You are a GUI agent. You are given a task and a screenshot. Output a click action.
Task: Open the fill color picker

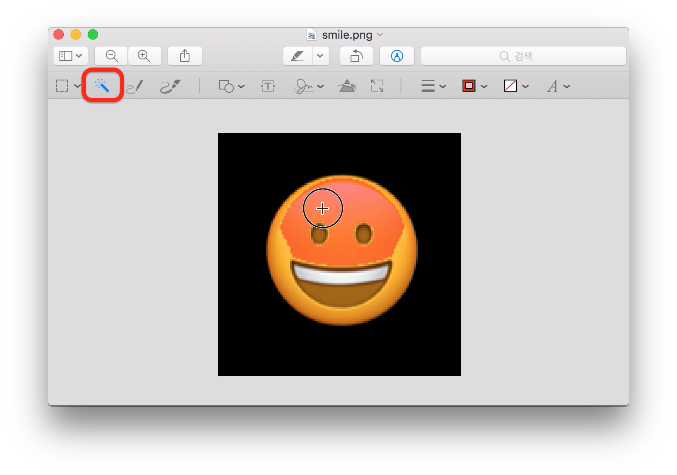tap(516, 86)
